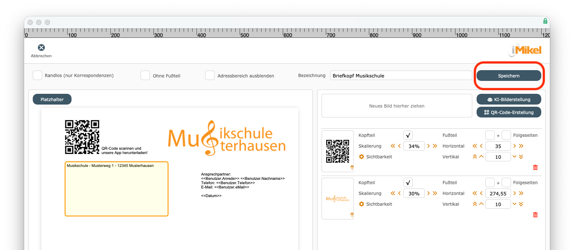Move QR code up using Vertical double up arrow
Viewport: 574px width, 250px height.
475,157
